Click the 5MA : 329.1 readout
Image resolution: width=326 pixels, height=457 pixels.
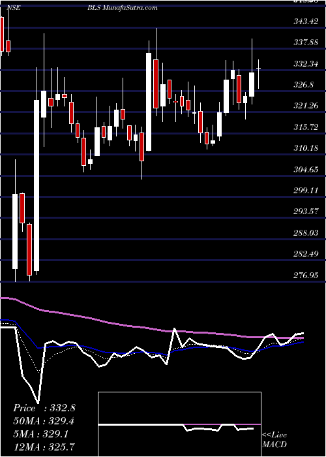click(40, 434)
